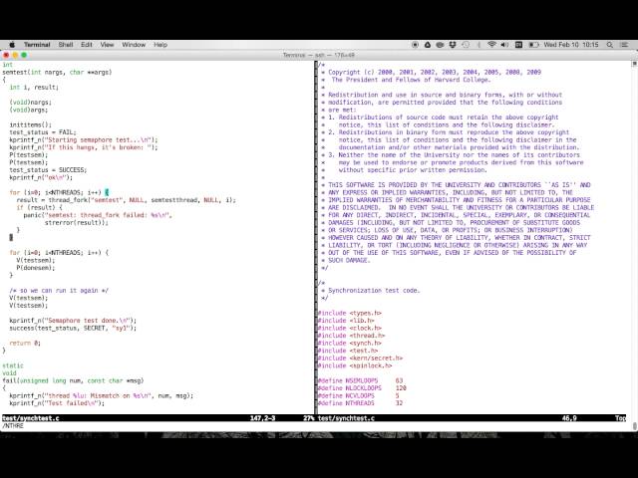Click the panic 'thread_fork failed' line
This screenshot has height=478, width=638.
coord(98,215)
